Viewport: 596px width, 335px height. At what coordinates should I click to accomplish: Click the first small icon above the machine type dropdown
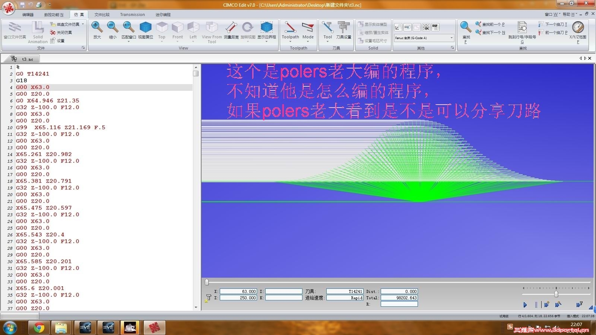point(398,27)
